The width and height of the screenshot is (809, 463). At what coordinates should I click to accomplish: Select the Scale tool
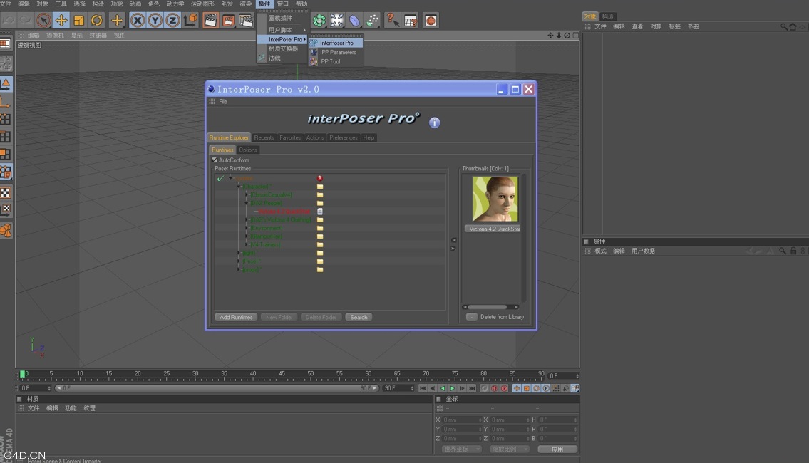(x=81, y=20)
